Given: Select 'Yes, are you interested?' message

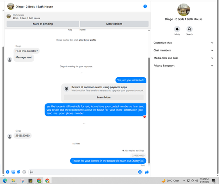Looking at the screenshot, I should coord(131,80).
